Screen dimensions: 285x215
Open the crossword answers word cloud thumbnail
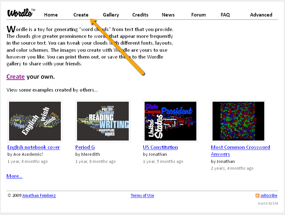(238, 121)
